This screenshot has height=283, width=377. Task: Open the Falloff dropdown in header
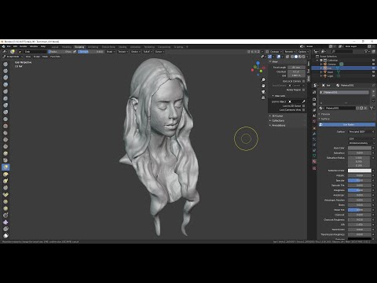pyautogui.click(x=148, y=52)
